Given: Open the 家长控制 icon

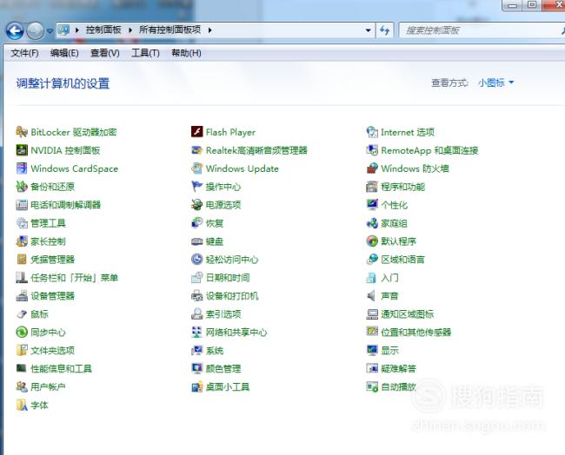Looking at the screenshot, I should pos(22,241).
